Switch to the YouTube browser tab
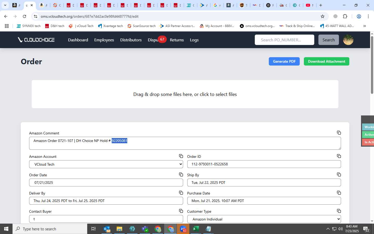The width and height of the screenshot is (374, 234). [310, 5]
